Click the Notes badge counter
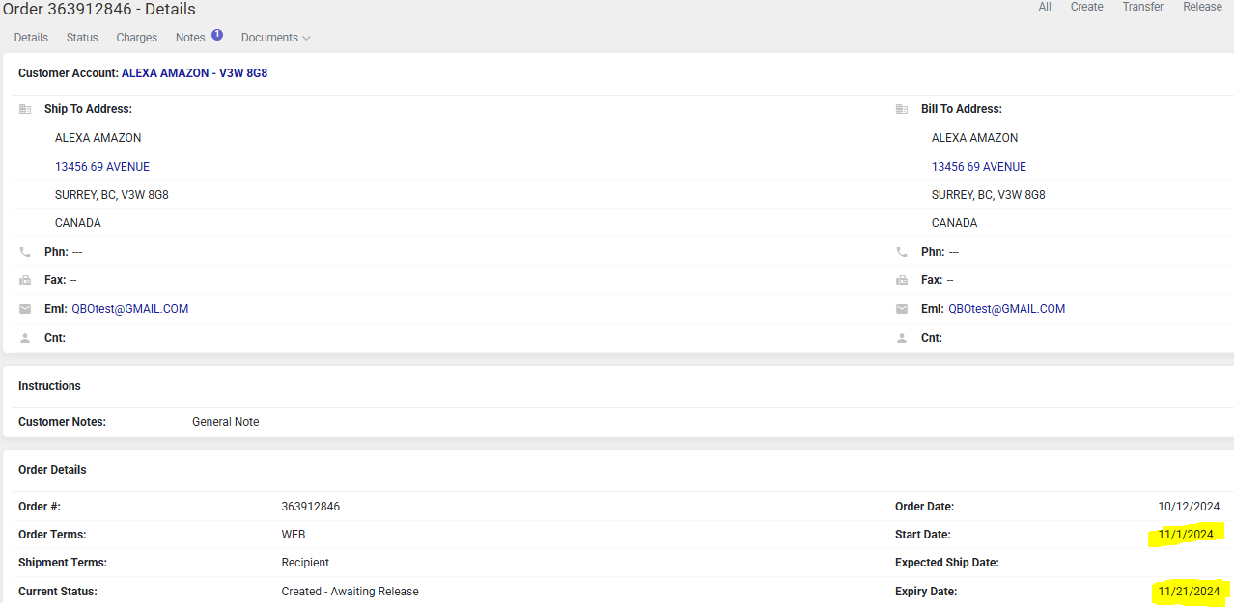This screenshot has height=607, width=1234. coord(217,35)
